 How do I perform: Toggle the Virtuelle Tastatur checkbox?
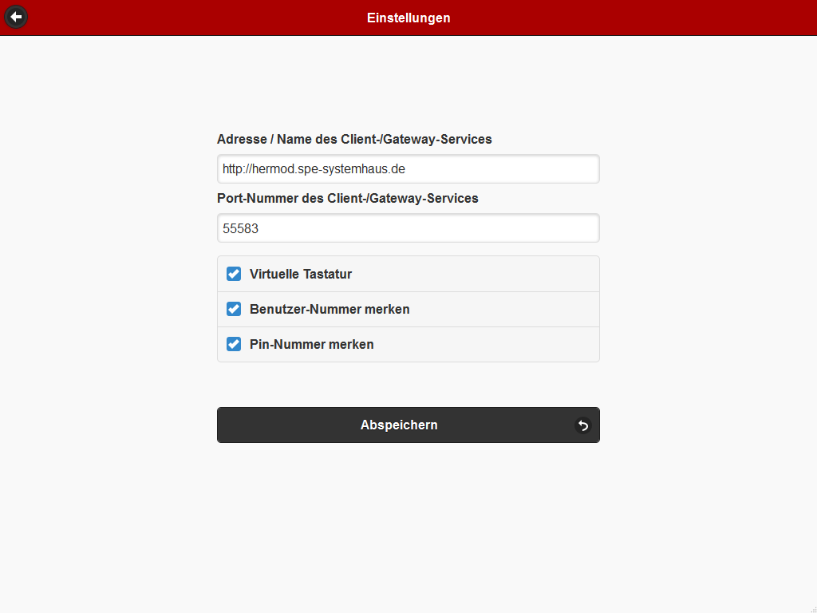(234, 274)
